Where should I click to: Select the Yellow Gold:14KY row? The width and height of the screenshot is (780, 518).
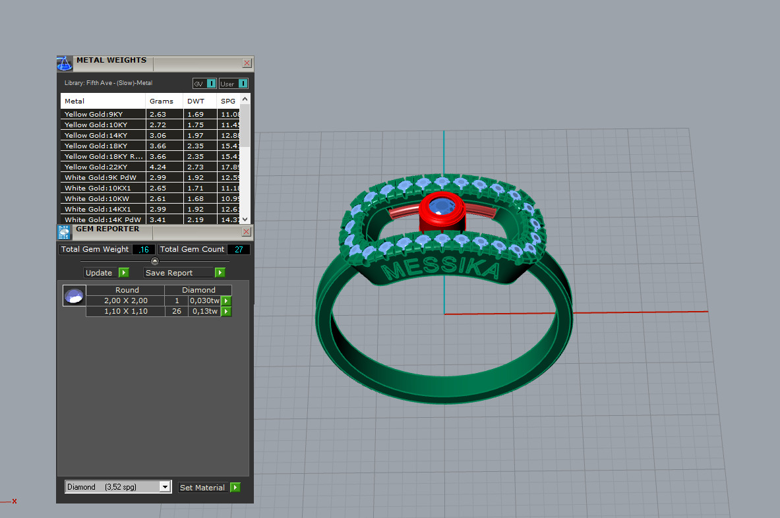click(x=150, y=135)
